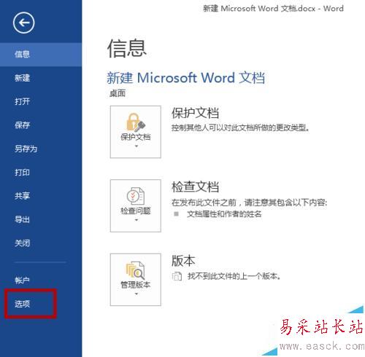Image resolution: width=365 pixels, height=357 pixels.
Task: Click text 找不到此文件的上一个版本。
Action: (234, 276)
